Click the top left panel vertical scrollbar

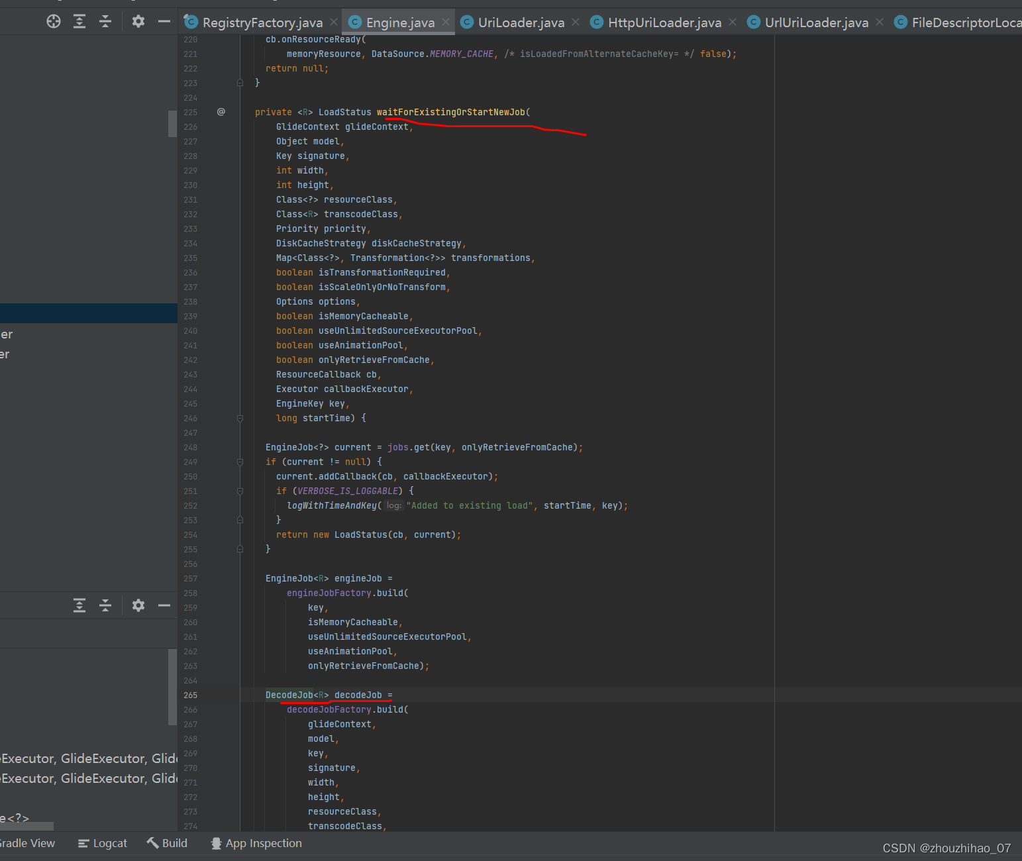click(x=172, y=123)
